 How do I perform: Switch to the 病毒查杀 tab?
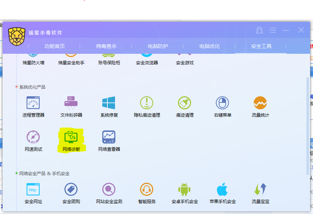[x=106, y=46]
